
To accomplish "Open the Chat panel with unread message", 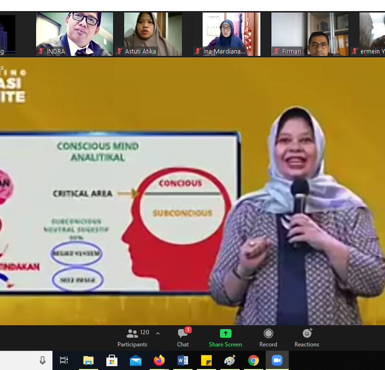I will coord(183,337).
